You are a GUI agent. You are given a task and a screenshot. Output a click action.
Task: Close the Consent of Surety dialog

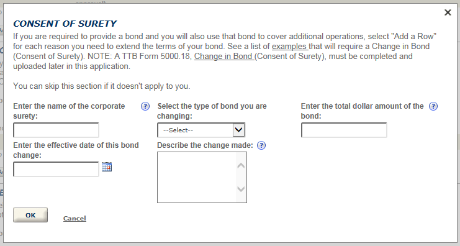point(448,12)
